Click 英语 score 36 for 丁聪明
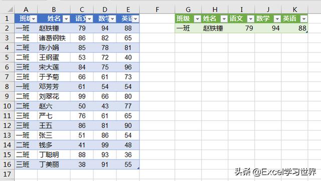This screenshot has width=321, height=181. [x=128, y=154]
